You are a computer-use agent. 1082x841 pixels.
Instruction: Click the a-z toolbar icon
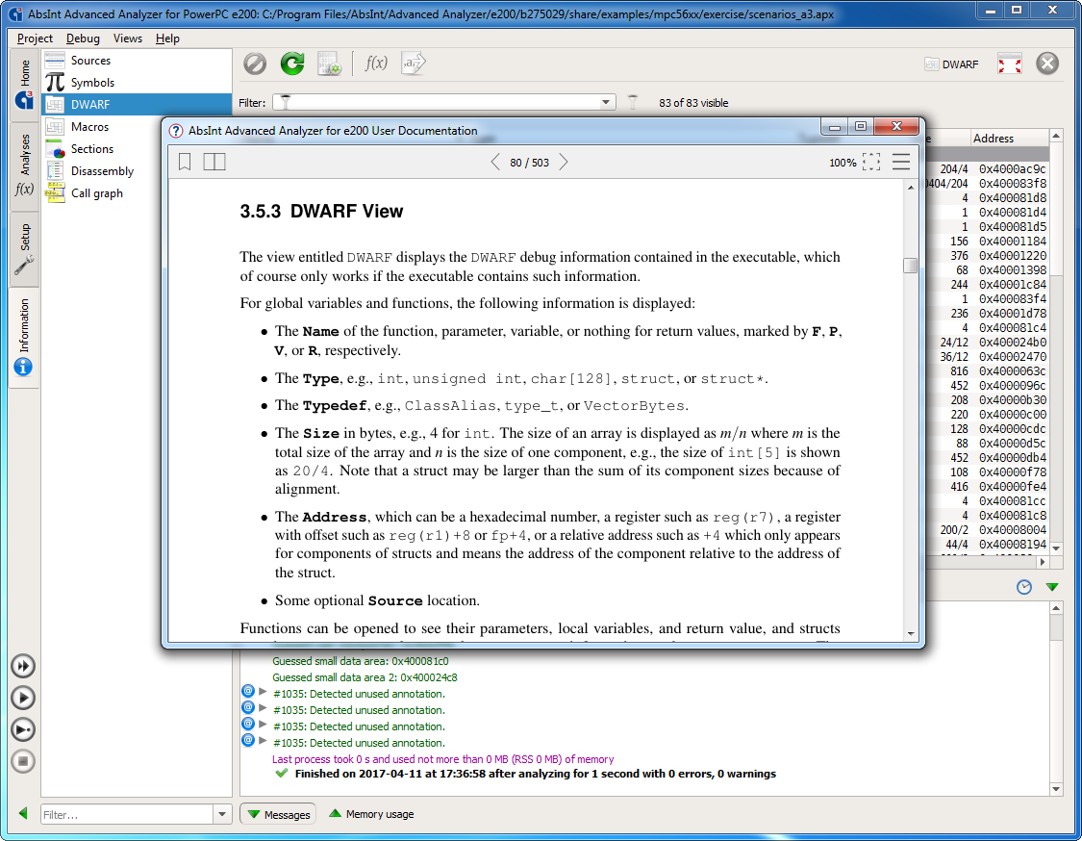[x=413, y=64]
